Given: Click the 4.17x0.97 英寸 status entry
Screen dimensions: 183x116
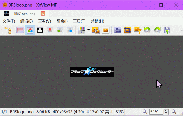Looking at the screenshot, I should (100, 112).
